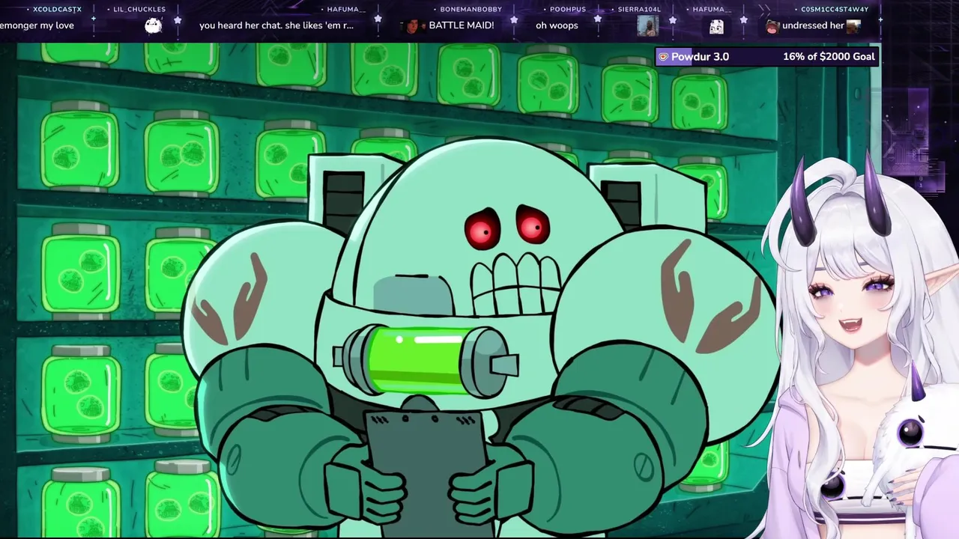Click the 'undressed her' chat message
Viewport: 959px width, 539px height.
point(813,25)
